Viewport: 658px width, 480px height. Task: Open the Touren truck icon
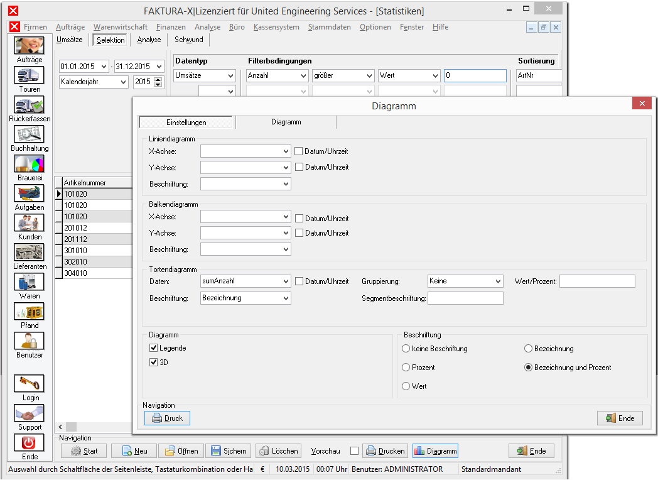tap(29, 75)
